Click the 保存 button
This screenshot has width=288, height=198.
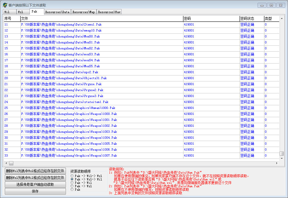[x=35, y=191]
